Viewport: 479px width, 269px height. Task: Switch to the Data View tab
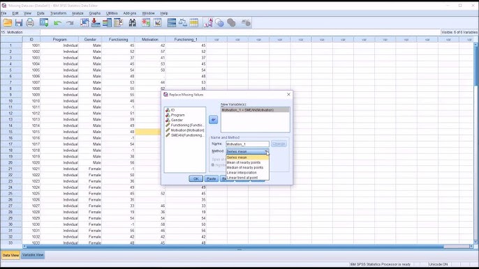pos(10,255)
